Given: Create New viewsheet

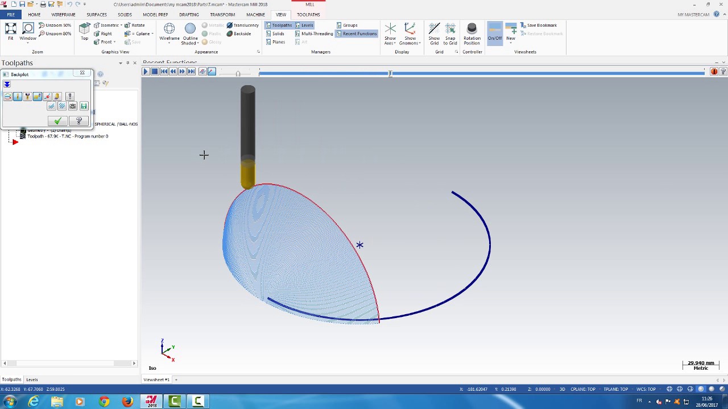Looking at the screenshot, I should [511, 31].
